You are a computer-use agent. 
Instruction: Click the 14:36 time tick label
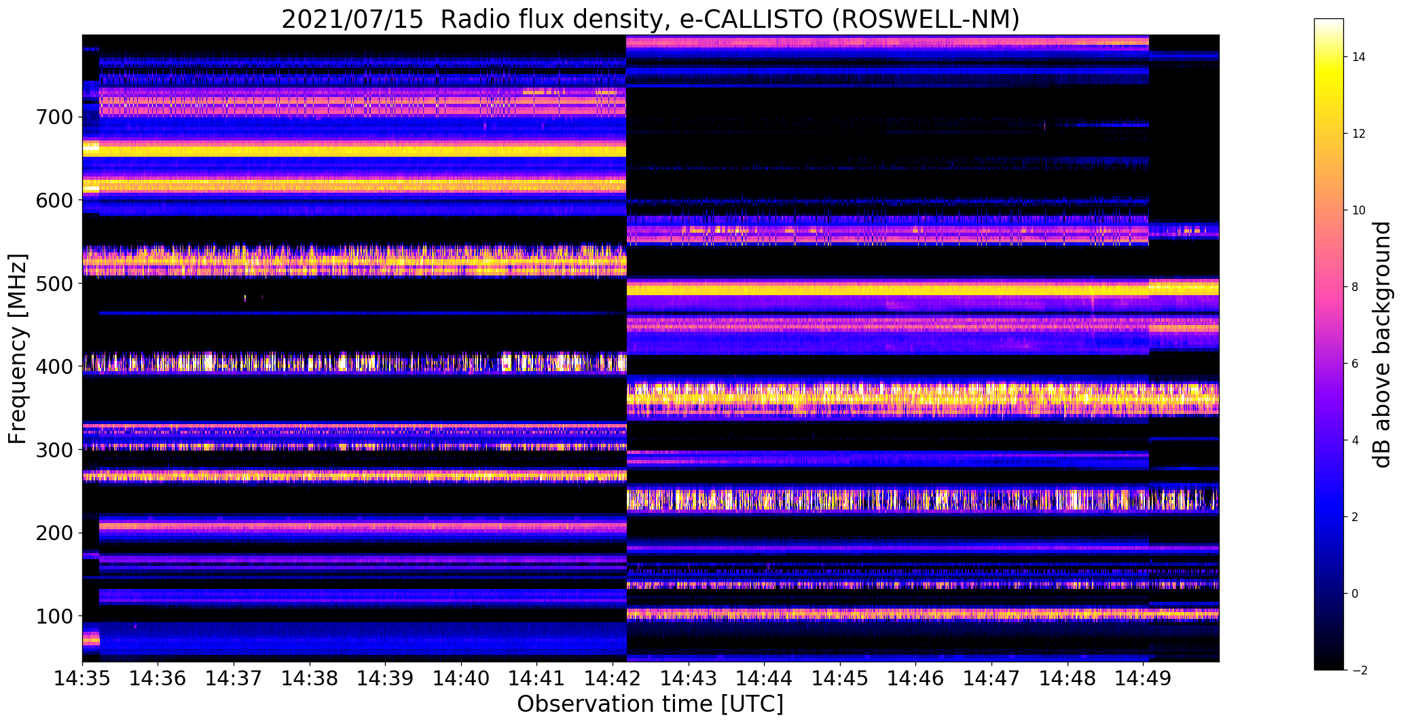(x=158, y=679)
